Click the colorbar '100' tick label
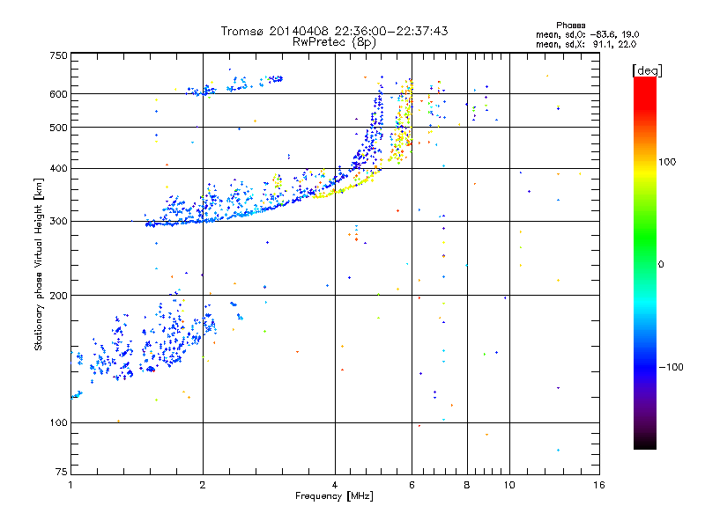Screen dimensions: 705x528 point(667,162)
